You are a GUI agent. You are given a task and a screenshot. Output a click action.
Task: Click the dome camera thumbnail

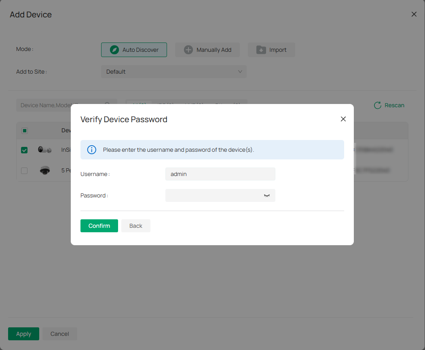point(45,170)
